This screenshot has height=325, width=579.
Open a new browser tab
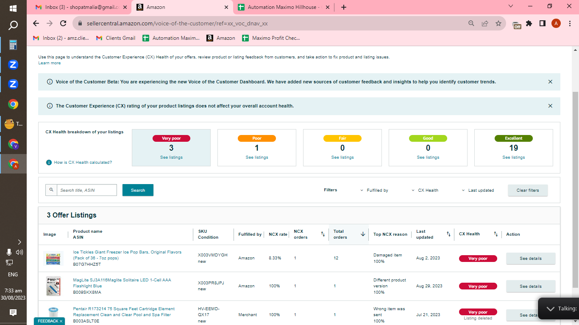click(344, 7)
